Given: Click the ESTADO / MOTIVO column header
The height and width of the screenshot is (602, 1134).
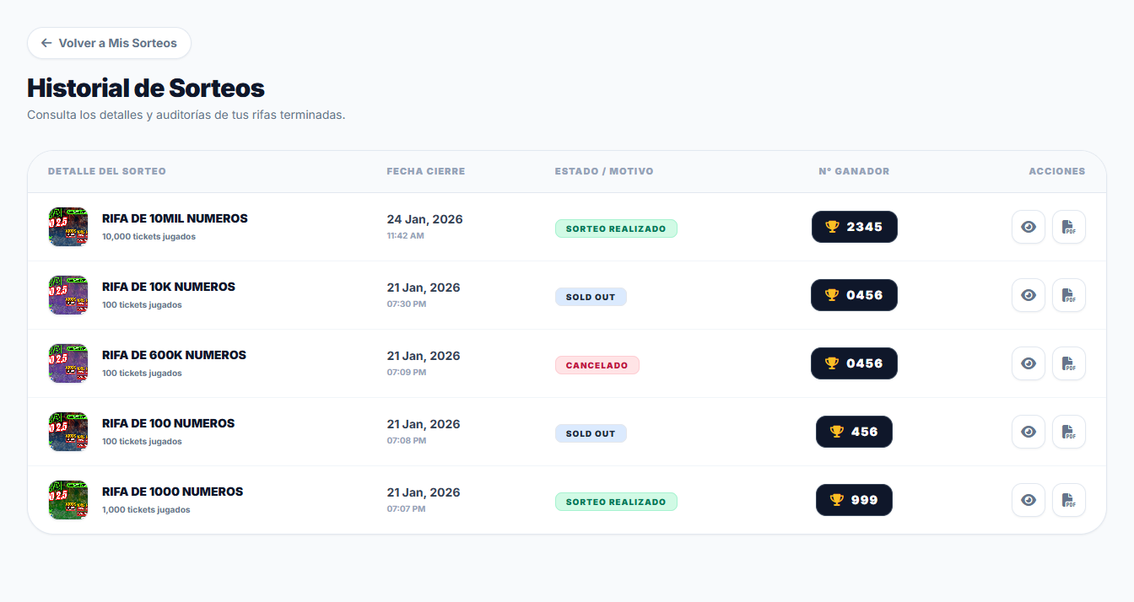Looking at the screenshot, I should tap(603, 171).
